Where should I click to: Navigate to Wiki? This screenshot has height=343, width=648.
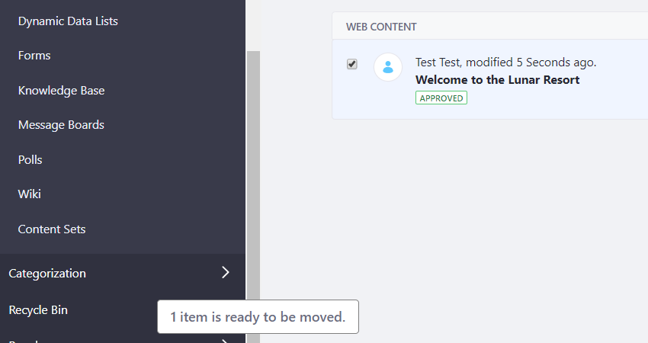click(x=29, y=194)
